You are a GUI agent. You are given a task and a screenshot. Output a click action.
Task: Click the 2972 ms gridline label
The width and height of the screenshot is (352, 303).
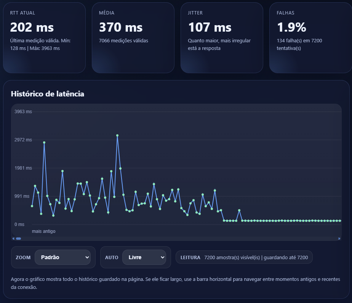click(23, 140)
